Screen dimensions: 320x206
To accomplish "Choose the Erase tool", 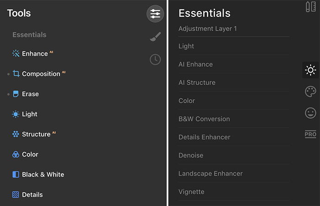I will [26, 94].
